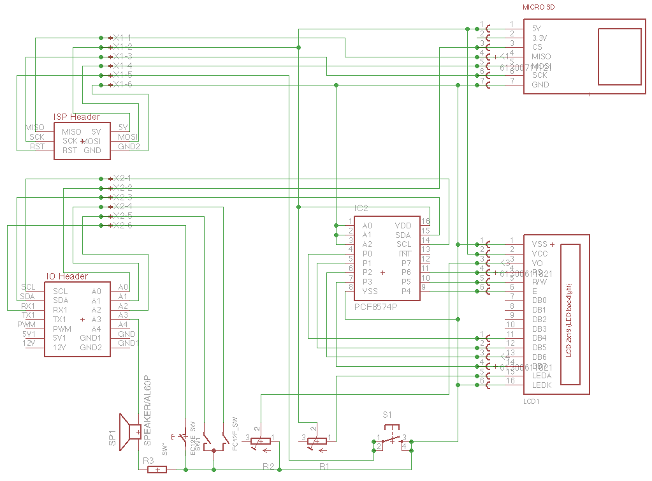This screenshot has width=652, height=481.
Task: Click the P5 pin label on IC2
Action: pos(406,282)
